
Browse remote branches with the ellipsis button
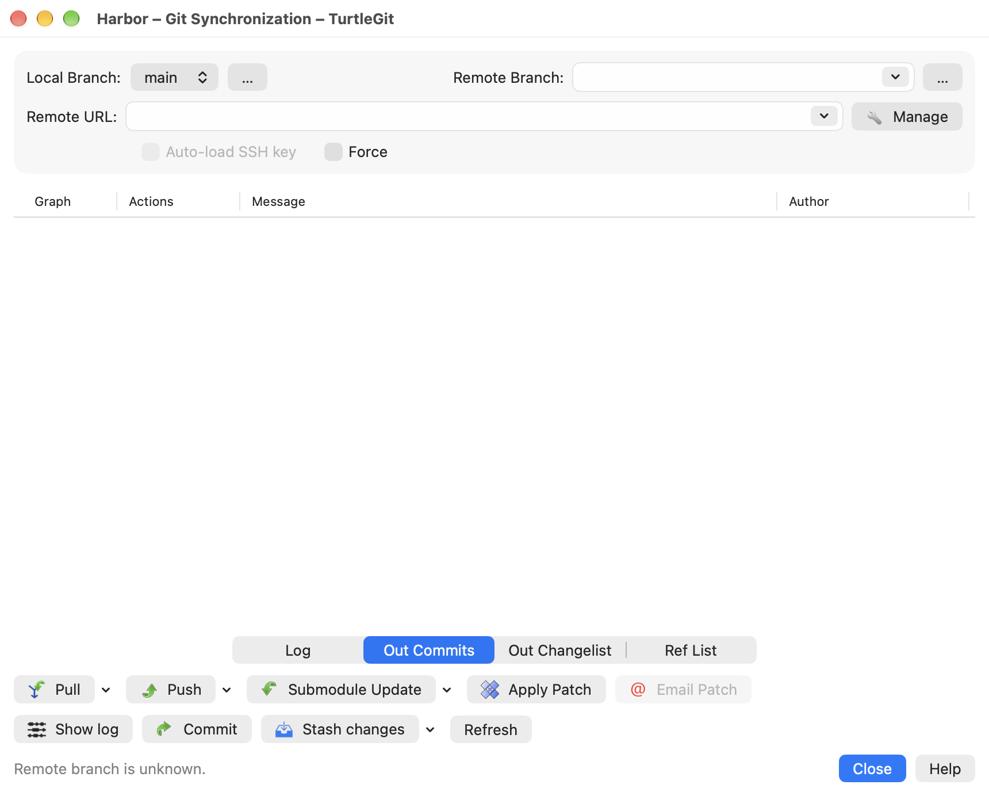[942, 77]
